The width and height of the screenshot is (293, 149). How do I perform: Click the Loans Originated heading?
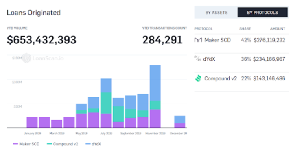coord(34,13)
